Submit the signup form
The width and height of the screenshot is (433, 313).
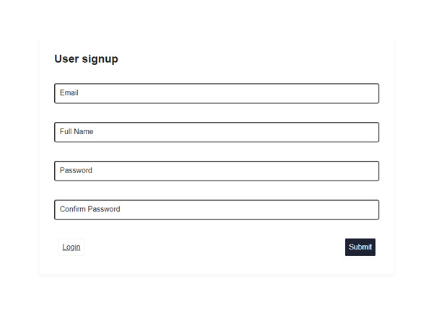[360, 247]
